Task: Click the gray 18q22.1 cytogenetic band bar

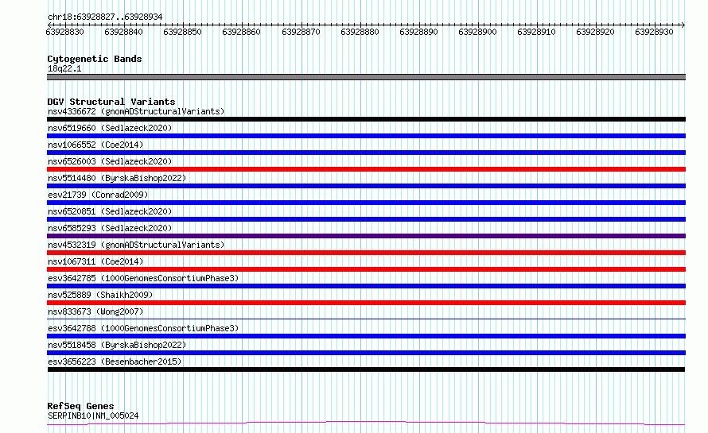Action: (366, 77)
